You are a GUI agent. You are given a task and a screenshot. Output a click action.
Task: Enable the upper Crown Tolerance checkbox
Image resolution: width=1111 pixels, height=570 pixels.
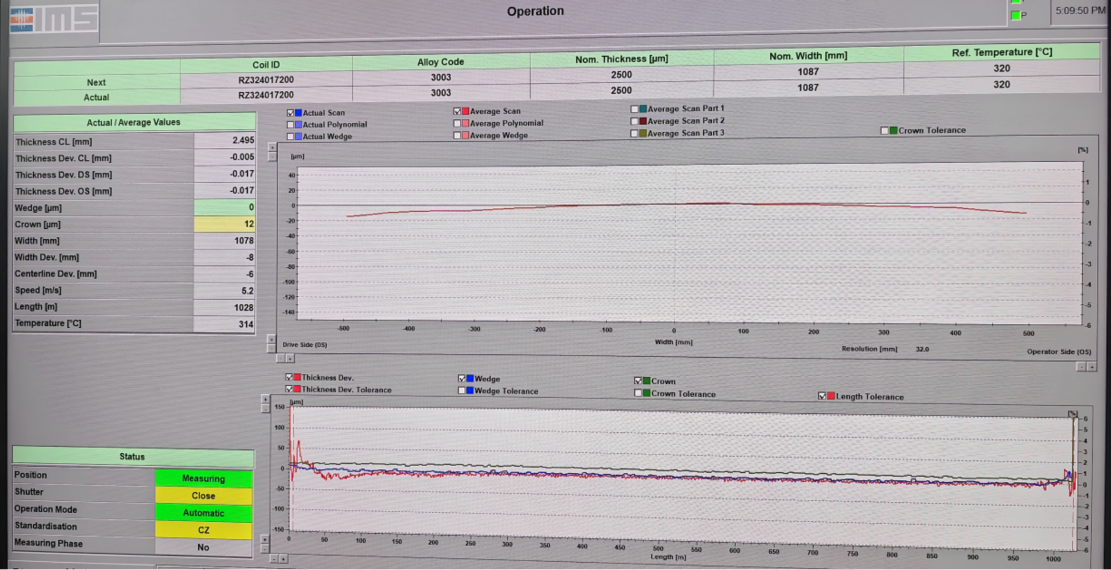point(884,131)
